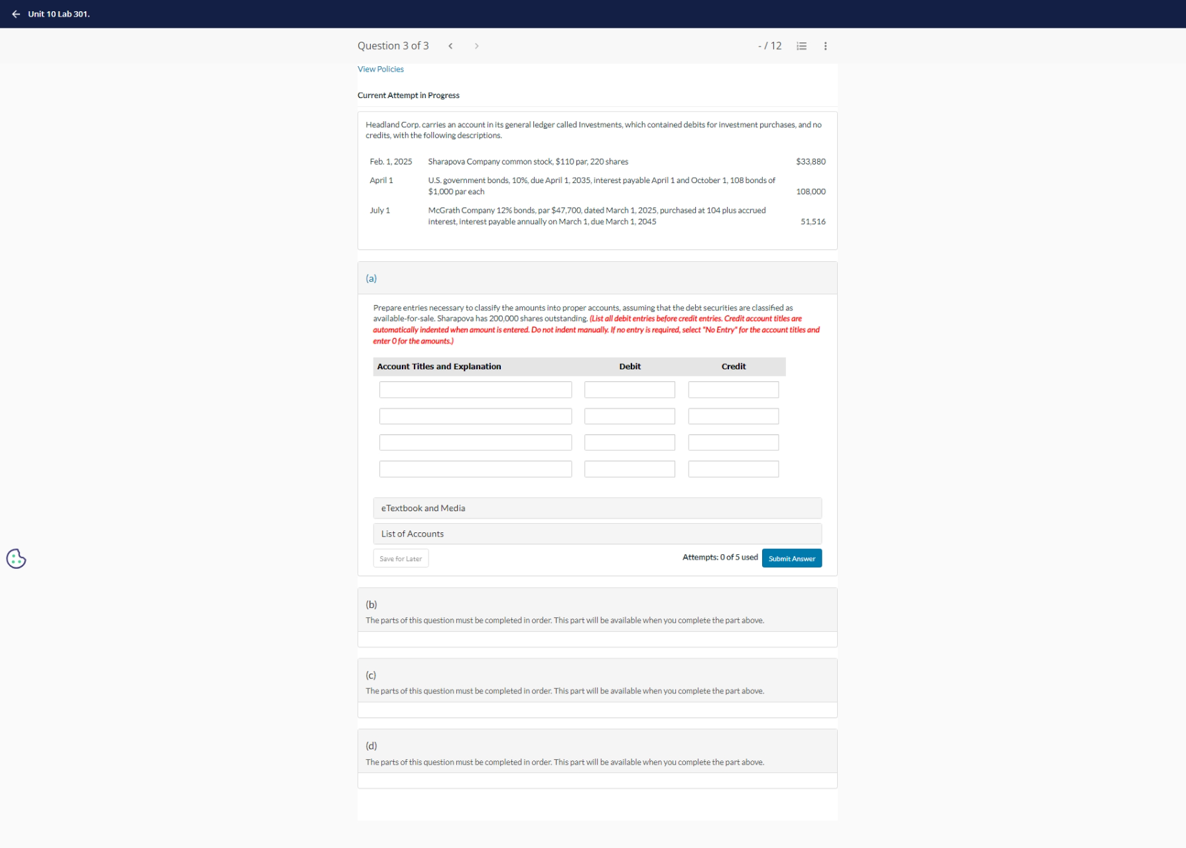Click the part (b) section header

pos(597,610)
